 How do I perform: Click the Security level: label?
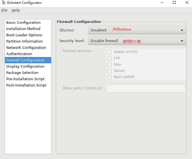(x=72, y=41)
